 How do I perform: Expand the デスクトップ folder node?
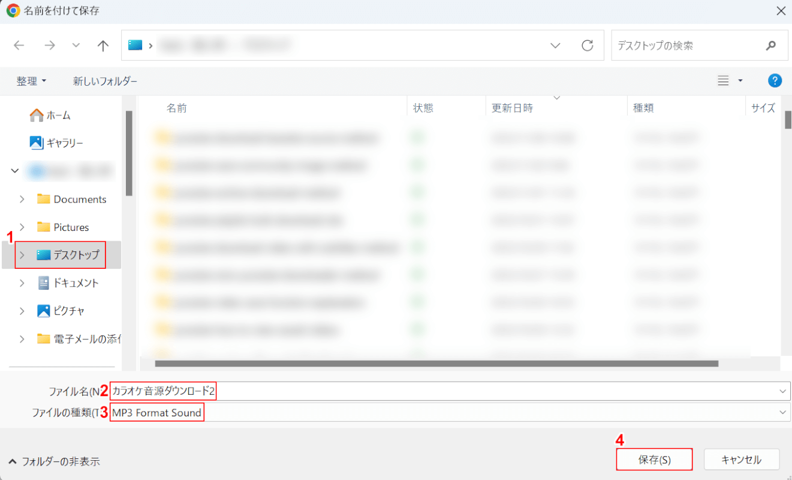pyautogui.click(x=22, y=255)
